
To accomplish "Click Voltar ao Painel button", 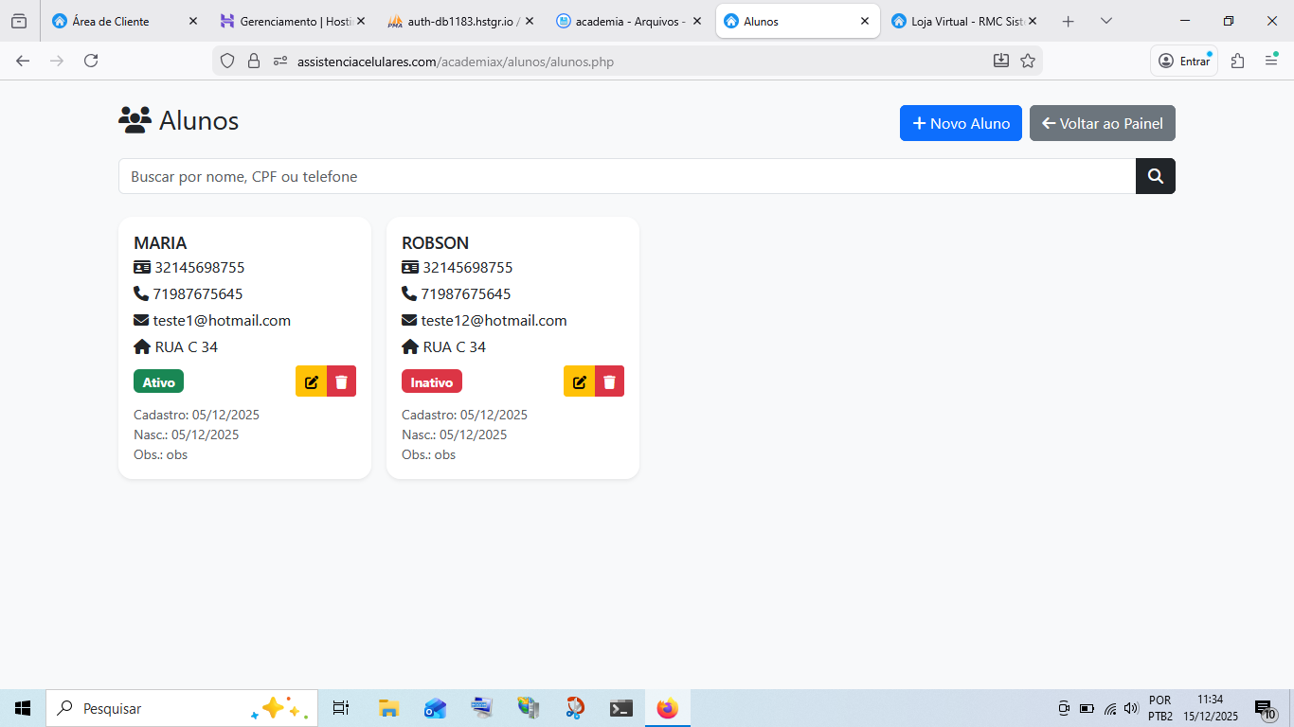I will [1102, 123].
